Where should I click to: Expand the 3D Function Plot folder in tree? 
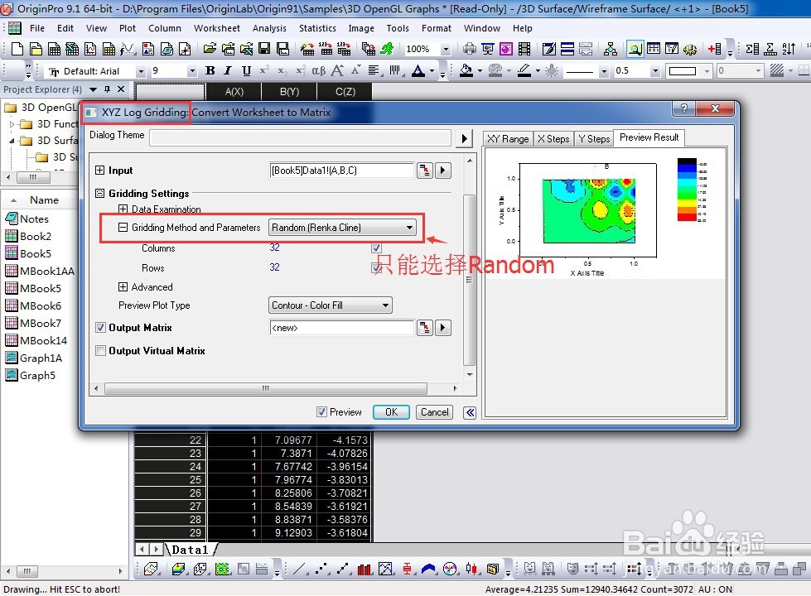pyautogui.click(x=12, y=124)
